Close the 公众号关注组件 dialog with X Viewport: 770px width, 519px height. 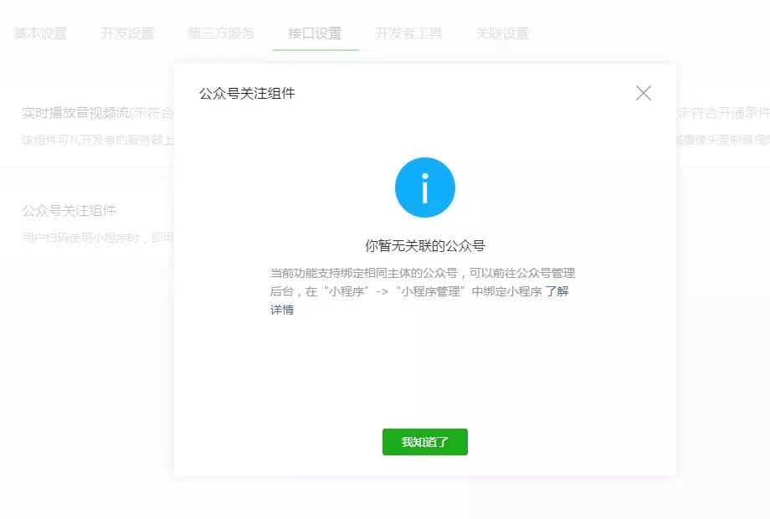point(644,93)
